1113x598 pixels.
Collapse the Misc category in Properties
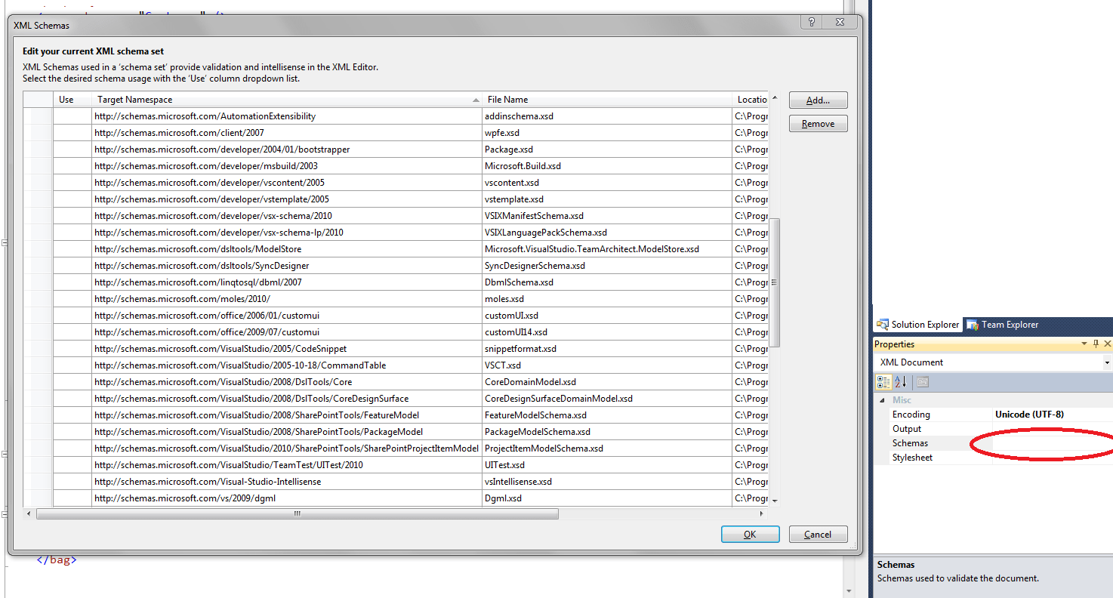click(883, 399)
